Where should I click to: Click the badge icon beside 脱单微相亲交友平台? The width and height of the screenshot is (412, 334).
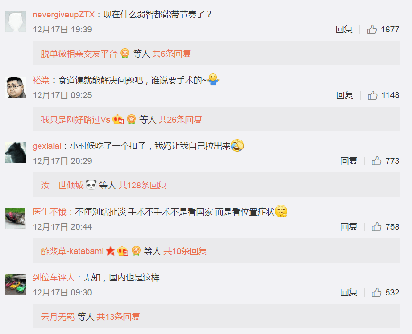pos(125,54)
